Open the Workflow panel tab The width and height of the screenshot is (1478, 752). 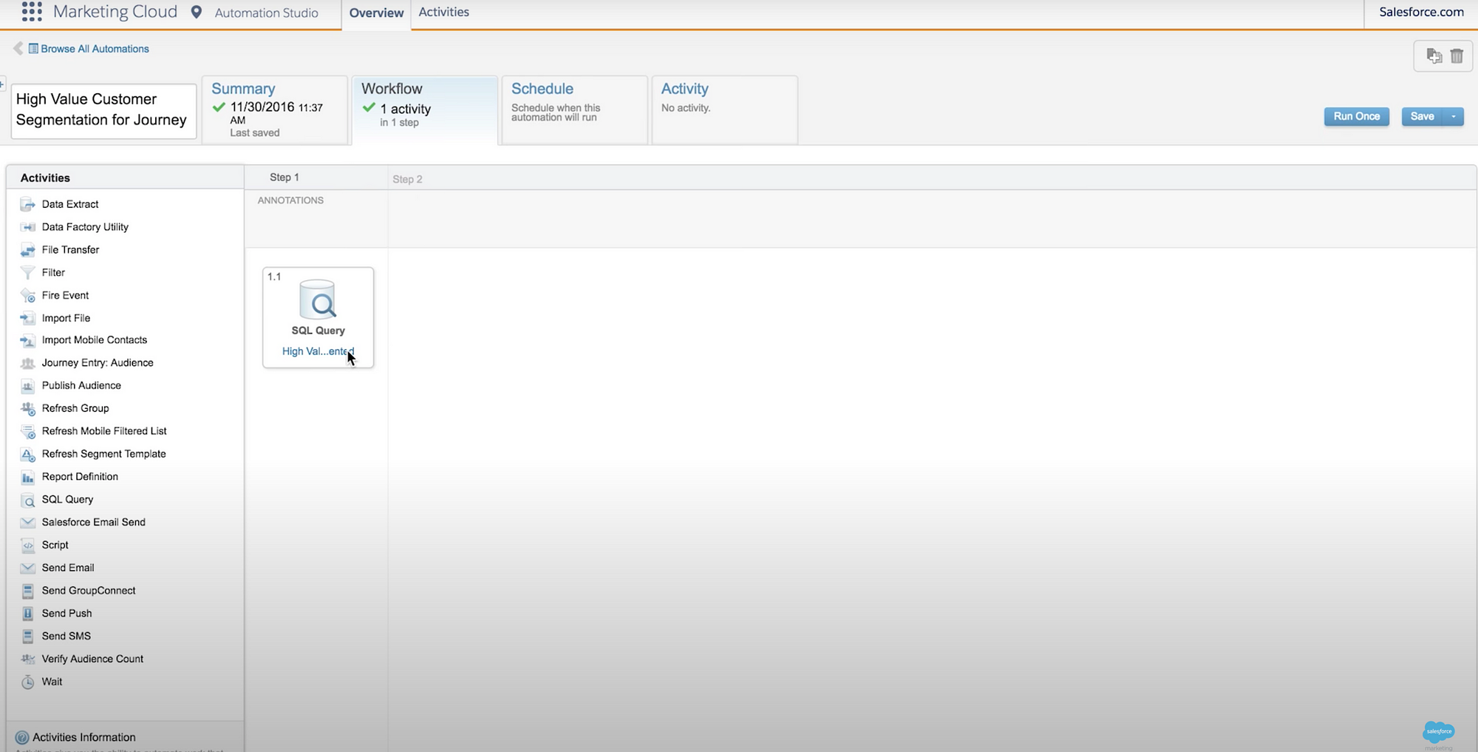(425, 109)
